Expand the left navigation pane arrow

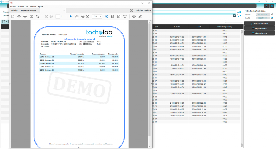tap(10, 84)
